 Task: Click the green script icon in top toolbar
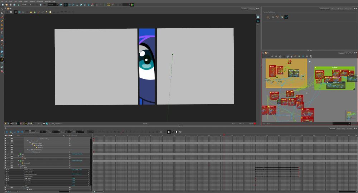pyautogui.click(x=132, y=5)
